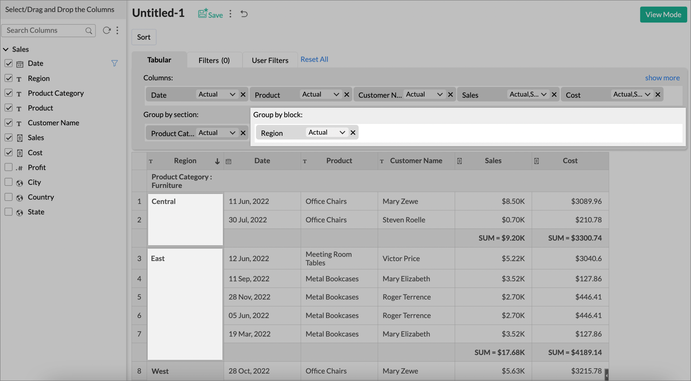Click the show more link
Viewport: 691px width, 381px height.
662,78
